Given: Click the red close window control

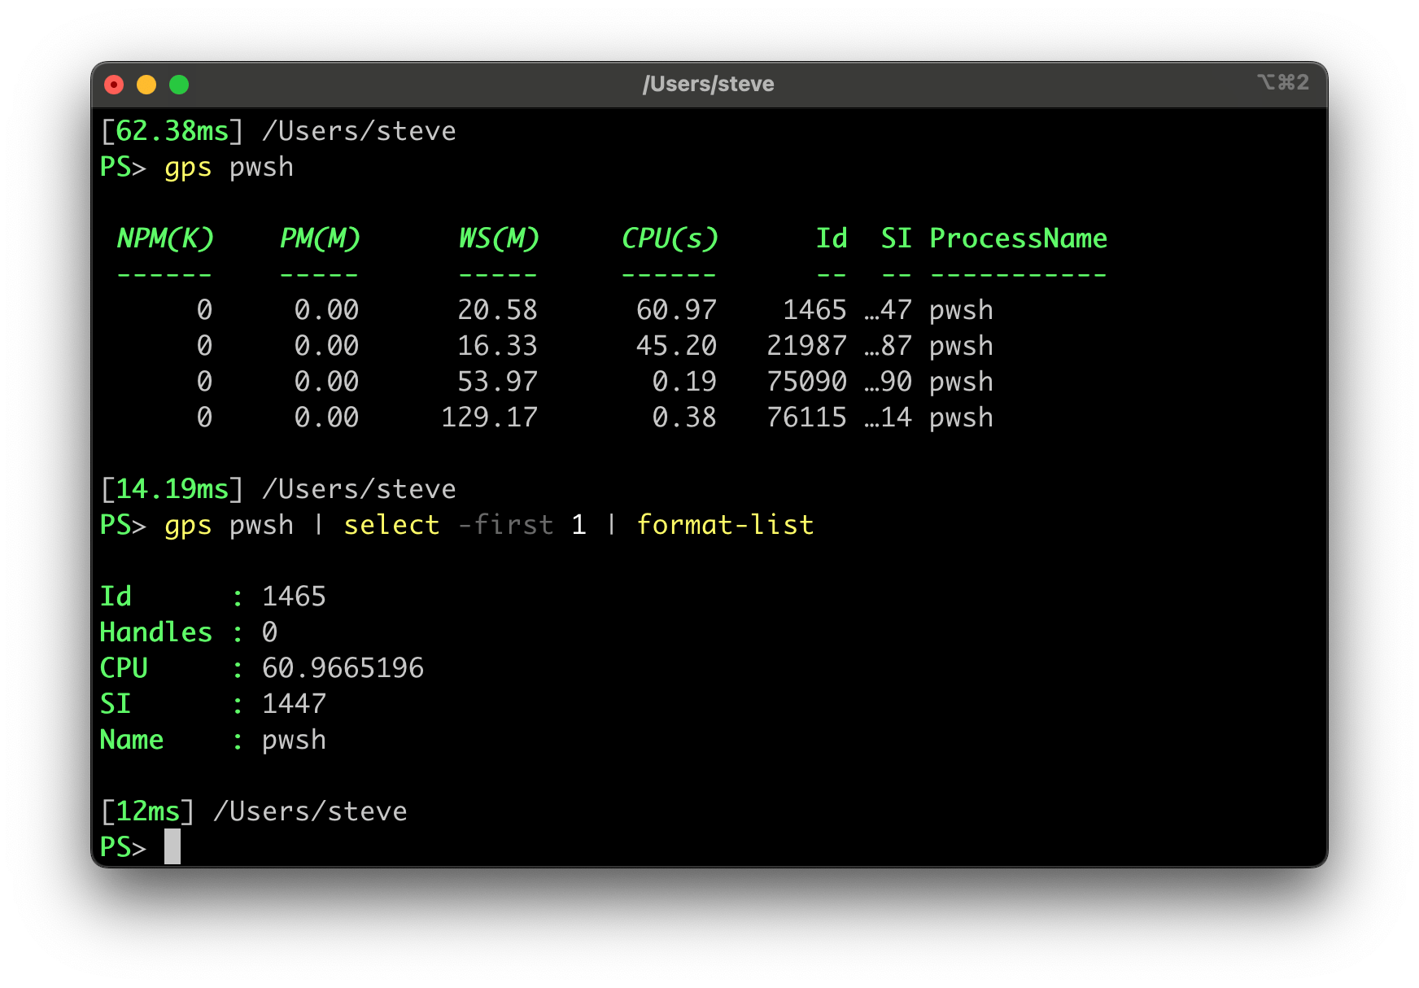Looking at the screenshot, I should coord(115,84).
